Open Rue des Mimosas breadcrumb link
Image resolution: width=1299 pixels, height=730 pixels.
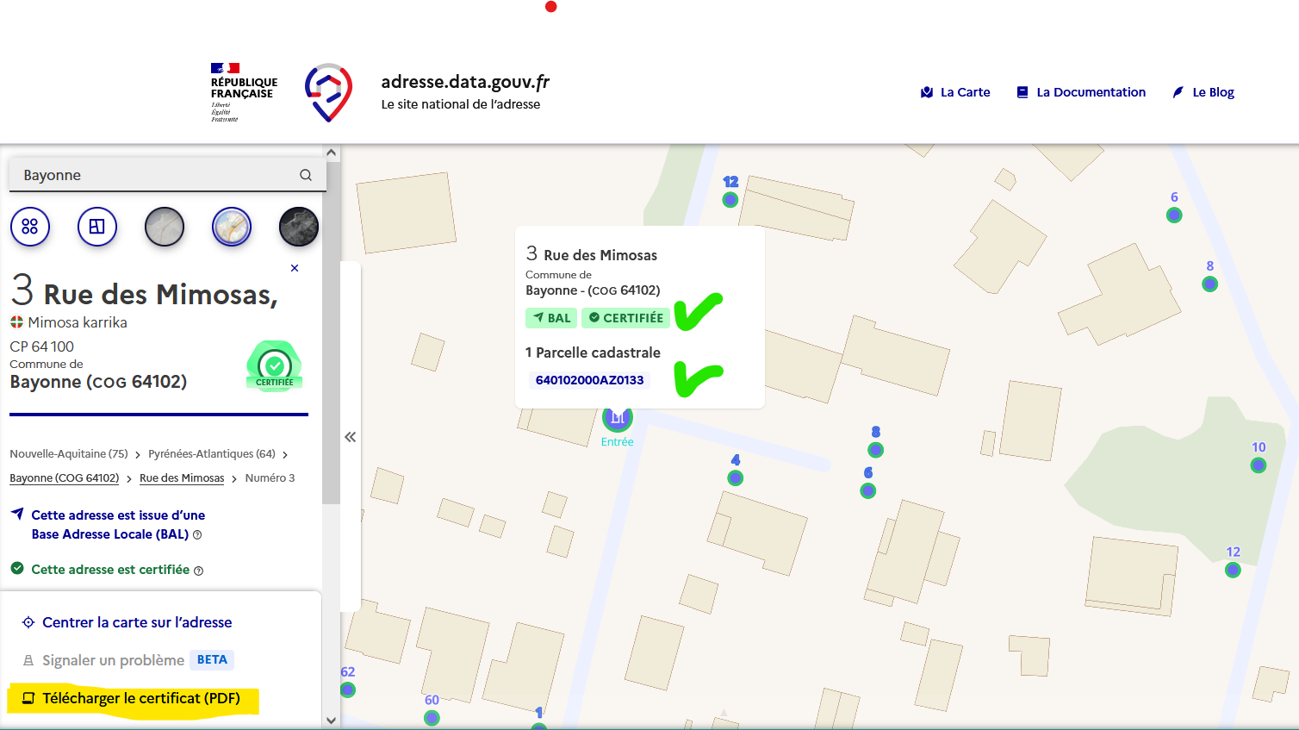tap(182, 477)
